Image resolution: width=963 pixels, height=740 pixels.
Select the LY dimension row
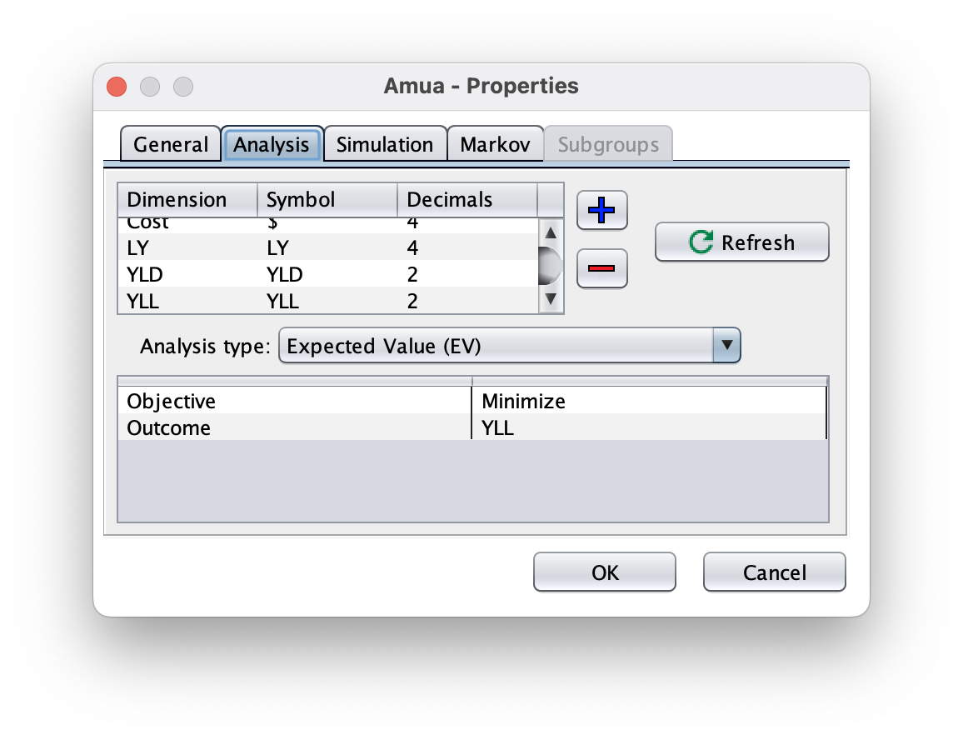187,248
